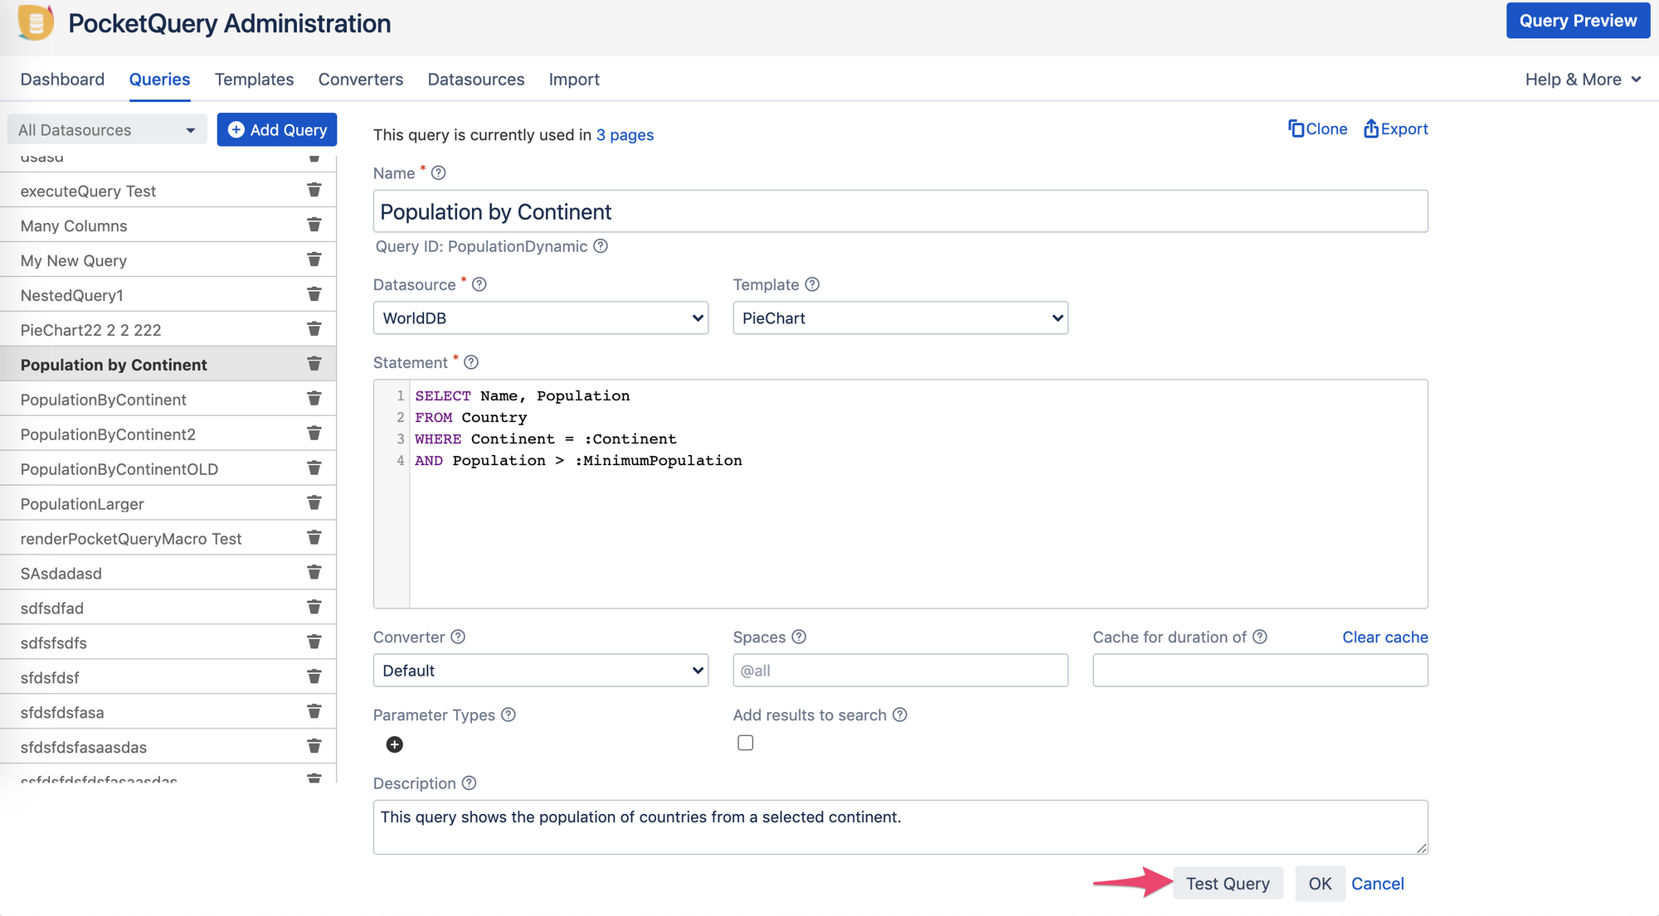Screen dimensions: 1659x916
Task: Select the PopulationByContinentOLD query row
Action: click(x=168, y=469)
